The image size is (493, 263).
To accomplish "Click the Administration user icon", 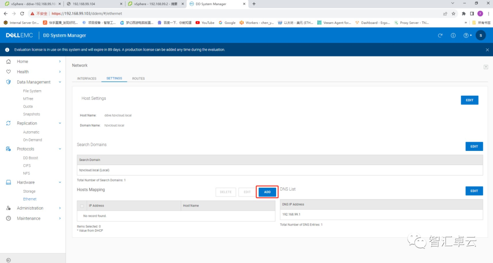I will pyautogui.click(x=9, y=208).
